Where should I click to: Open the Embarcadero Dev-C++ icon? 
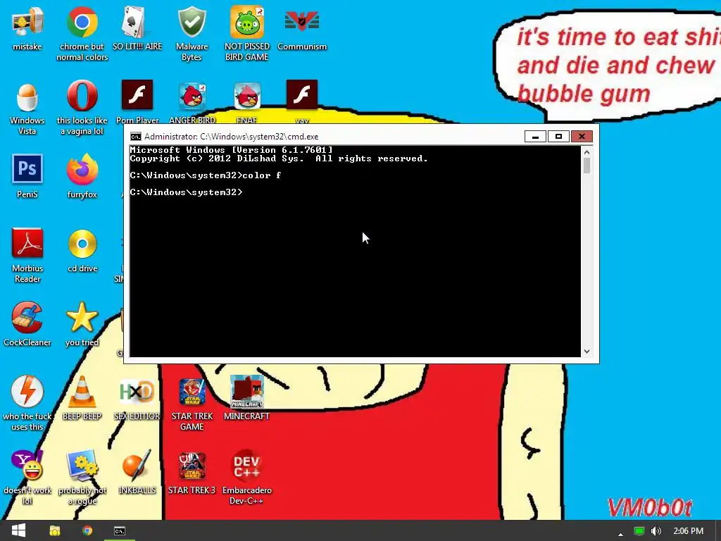(x=247, y=466)
